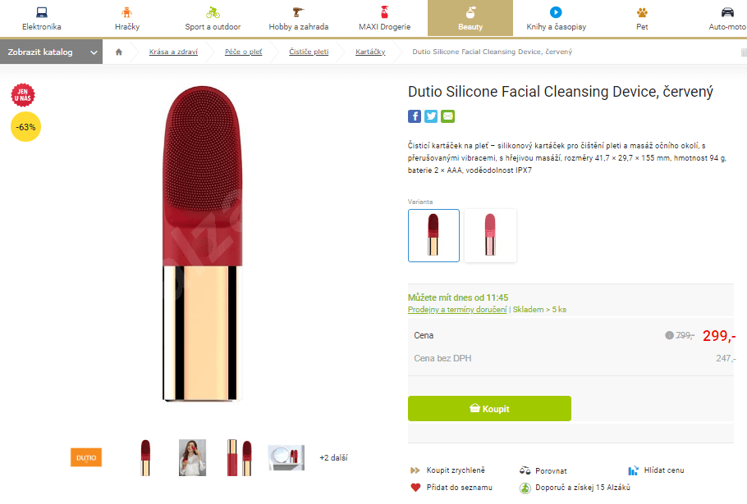This screenshot has width=747, height=504.
Task: Open Prodejny a termíny doručení link
Action: click(457, 310)
